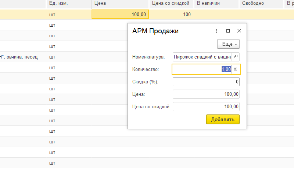Click the Скидка (%) input field
The height and width of the screenshot is (173, 294).
pos(206,82)
